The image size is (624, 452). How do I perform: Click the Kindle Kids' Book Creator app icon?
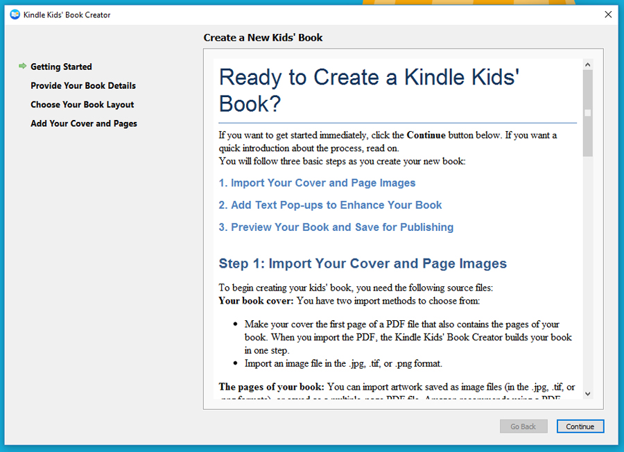tap(15, 15)
